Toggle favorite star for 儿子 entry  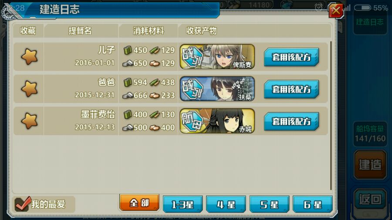(x=29, y=57)
